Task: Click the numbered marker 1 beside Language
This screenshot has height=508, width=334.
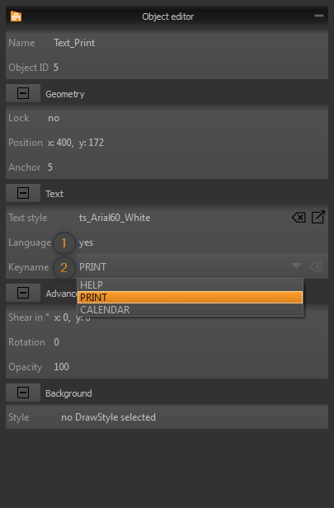Action: pos(64,242)
